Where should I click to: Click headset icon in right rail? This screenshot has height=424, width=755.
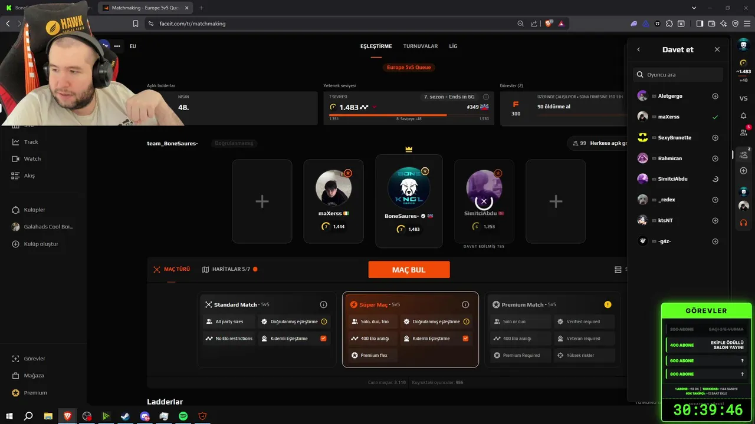pos(743,223)
